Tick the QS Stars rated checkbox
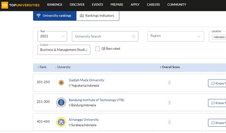The width and height of the screenshot is (226, 133). pos(97,49)
